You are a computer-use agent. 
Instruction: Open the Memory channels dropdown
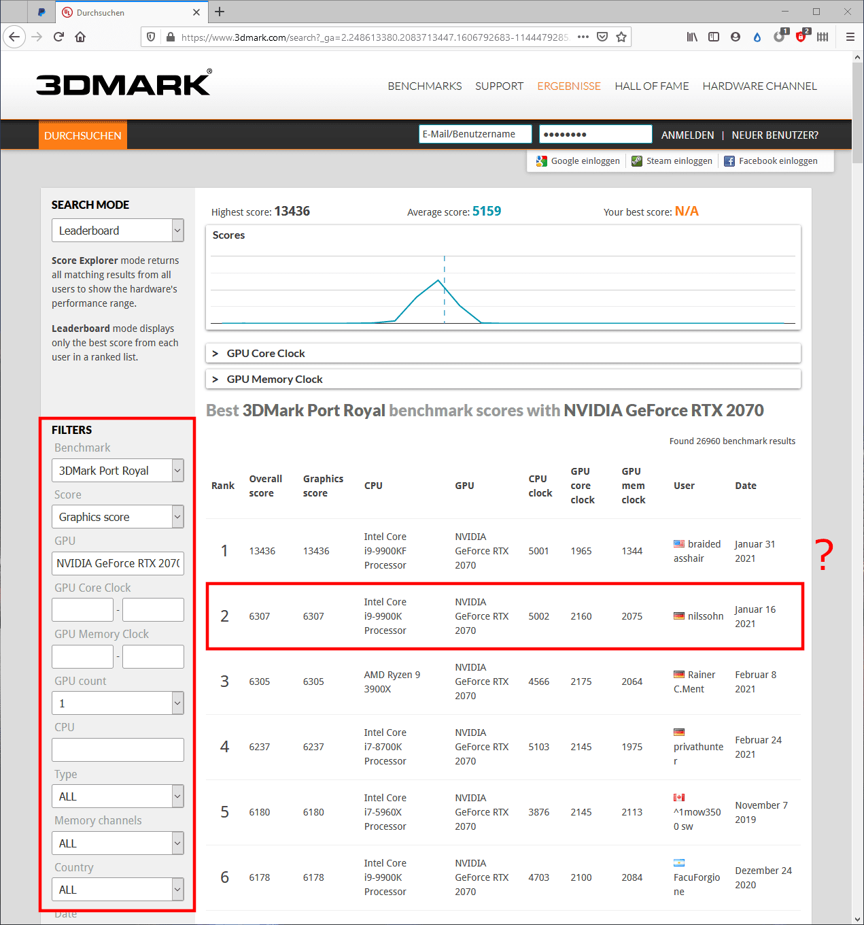pos(118,843)
